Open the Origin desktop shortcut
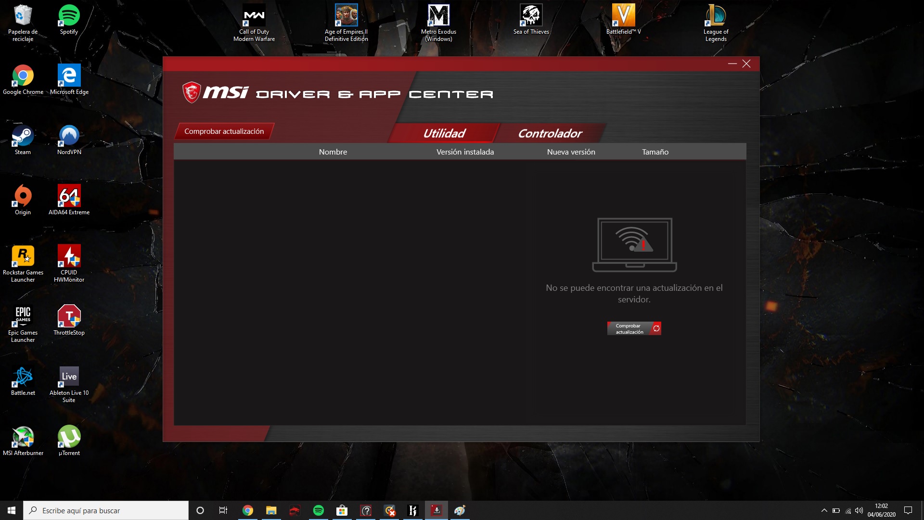This screenshot has height=520, width=924. (x=23, y=200)
